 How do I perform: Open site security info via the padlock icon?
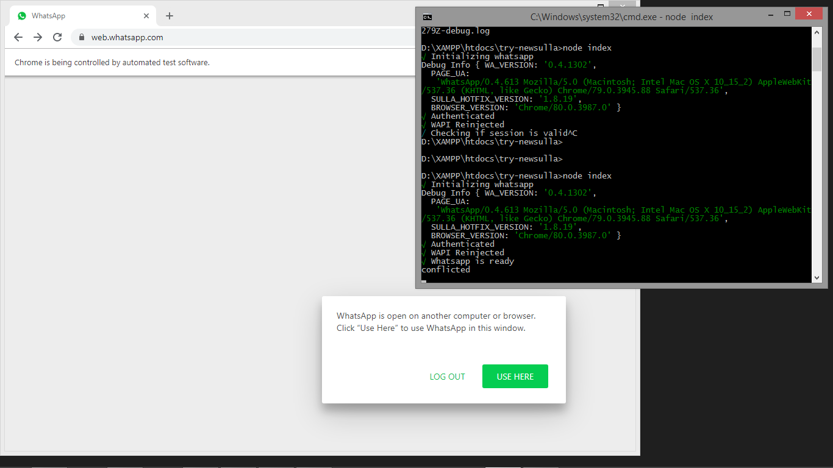coord(80,37)
